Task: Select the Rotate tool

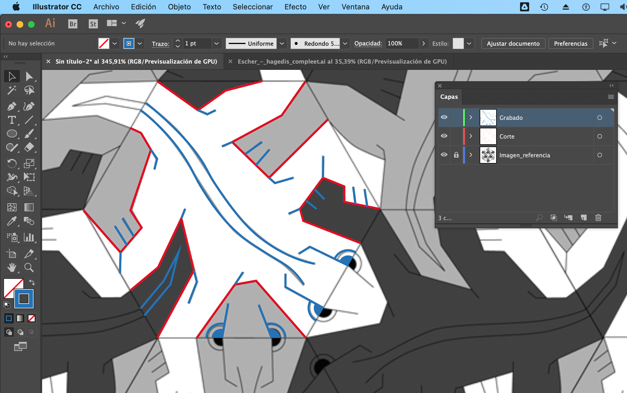Action: click(12, 163)
